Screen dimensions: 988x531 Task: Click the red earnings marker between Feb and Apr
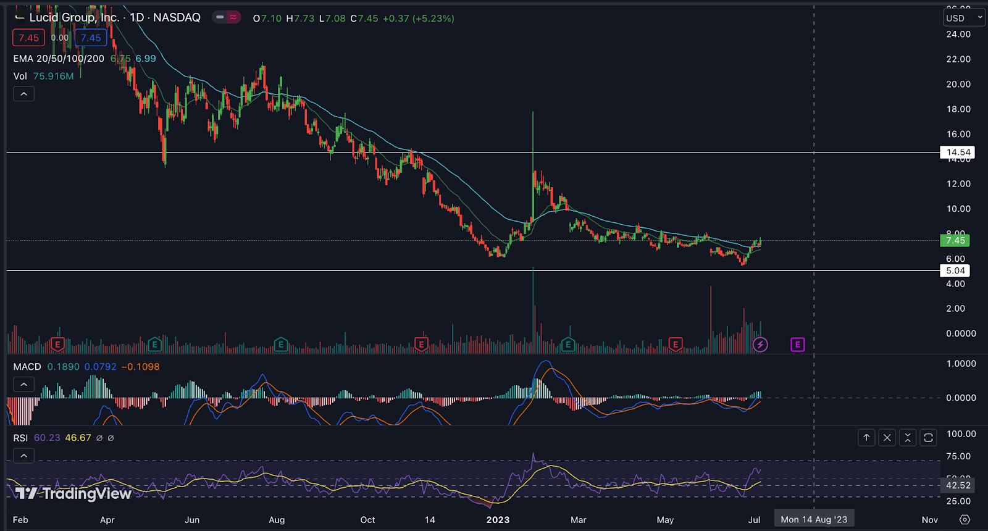point(57,345)
